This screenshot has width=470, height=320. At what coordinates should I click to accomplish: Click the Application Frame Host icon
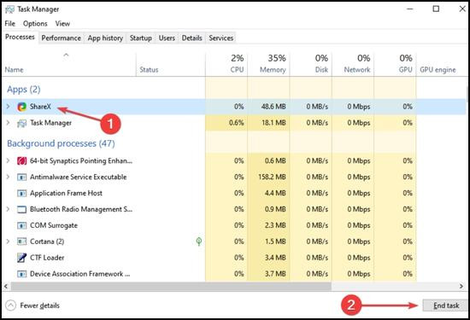[22, 193]
